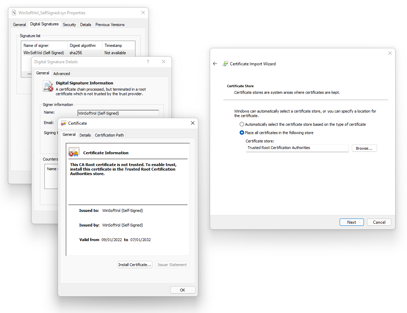407x313 pixels.
Task: Select the WinSoftVol (Self-Signed) signature row
Action: pyautogui.click(x=79, y=53)
